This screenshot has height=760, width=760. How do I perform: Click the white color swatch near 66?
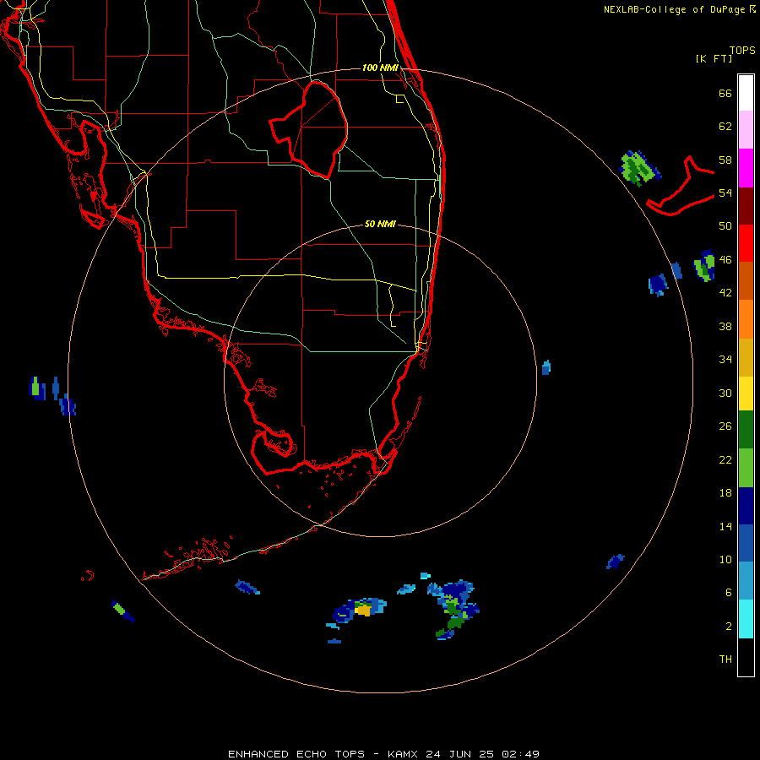point(746,93)
